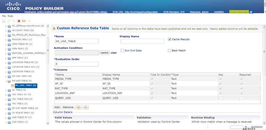The height and width of the screenshot is (130, 266).
Task: Select TAC TABLE (5) in tree
Action: (20, 104)
